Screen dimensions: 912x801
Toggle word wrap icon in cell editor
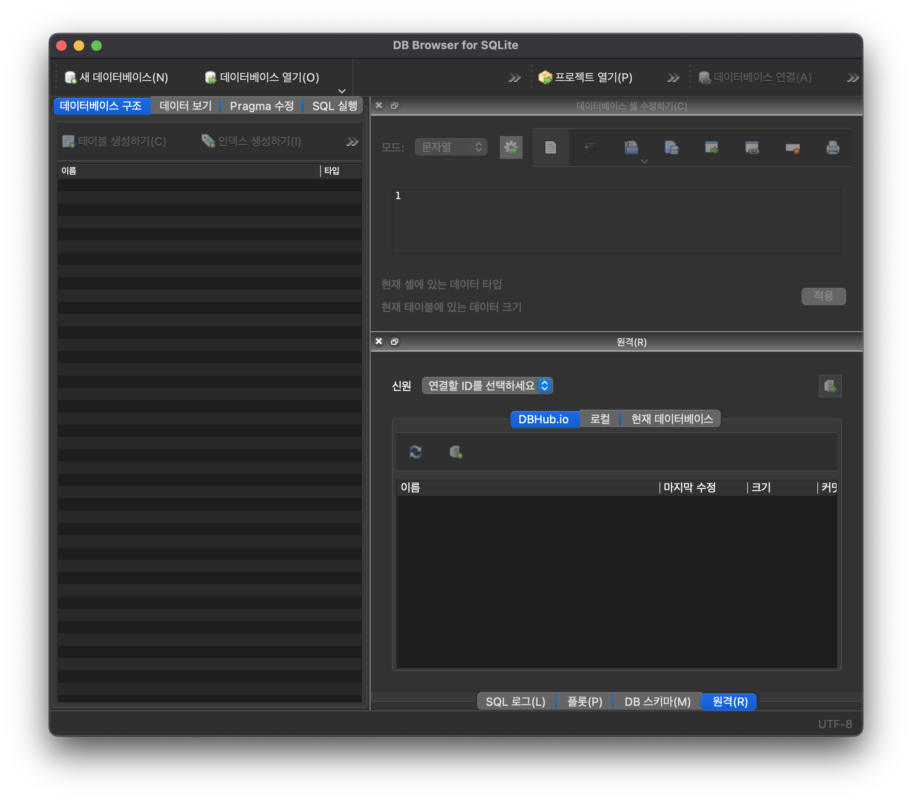(550, 148)
